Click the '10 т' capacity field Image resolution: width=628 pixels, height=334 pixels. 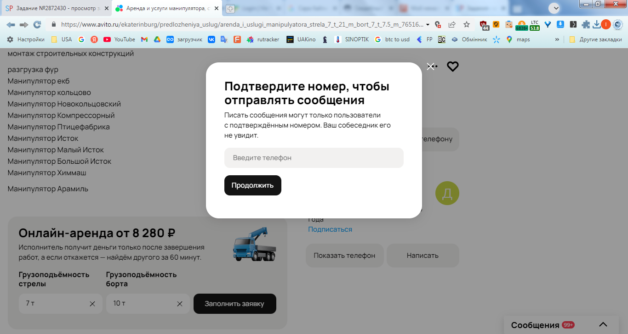pyautogui.click(x=148, y=304)
